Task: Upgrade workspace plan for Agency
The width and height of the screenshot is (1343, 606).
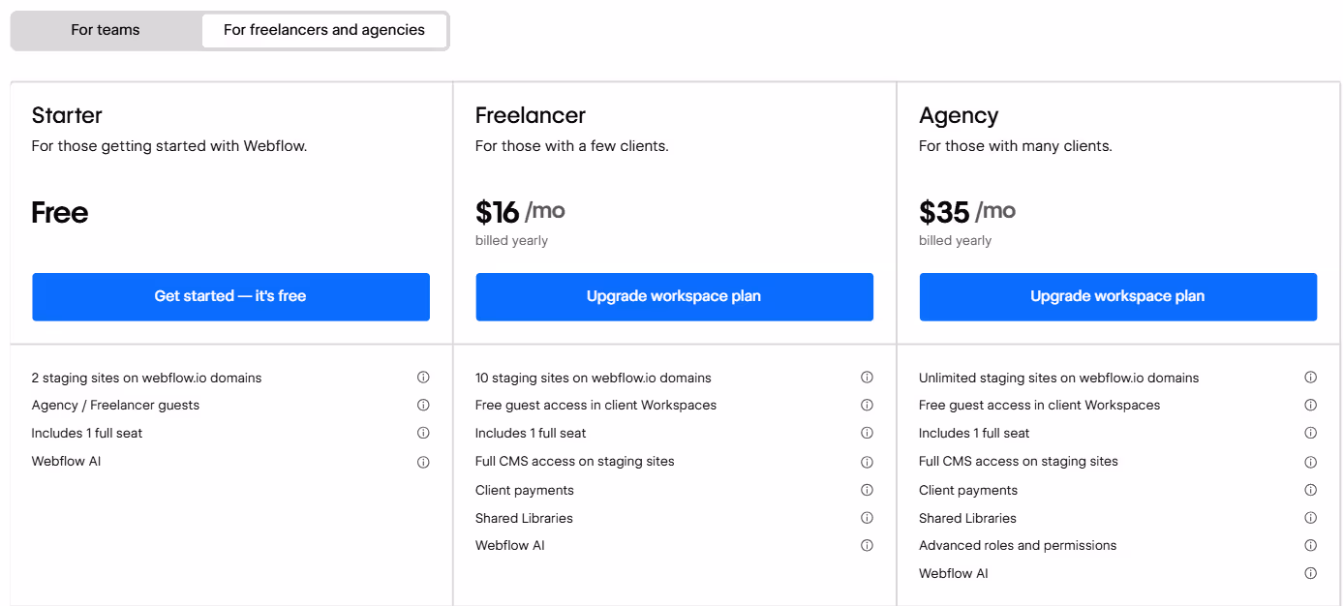Action: coord(1117,297)
